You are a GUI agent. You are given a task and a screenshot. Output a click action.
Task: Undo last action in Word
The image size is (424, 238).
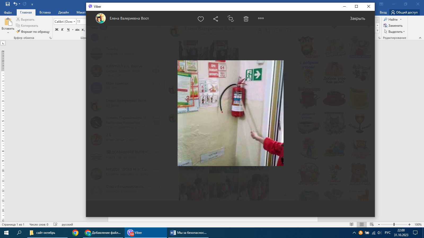[15, 4]
